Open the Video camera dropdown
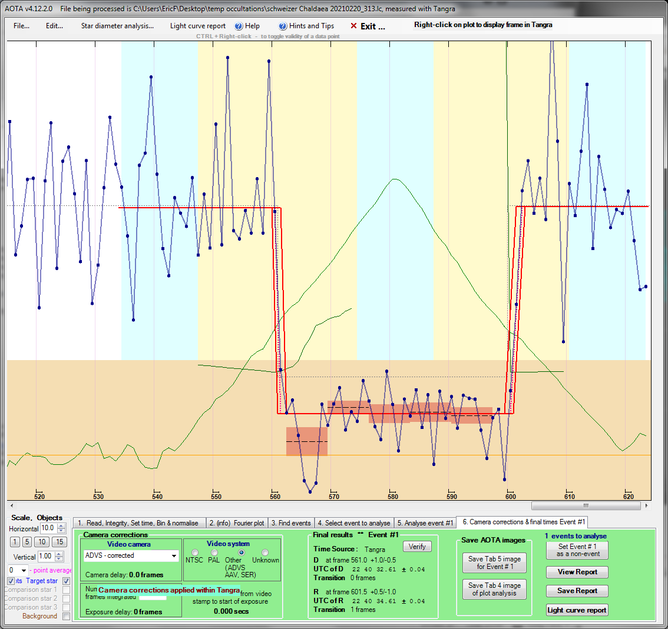Image resolution: width=668 pixels, height=629 pixels. [174, 555]
